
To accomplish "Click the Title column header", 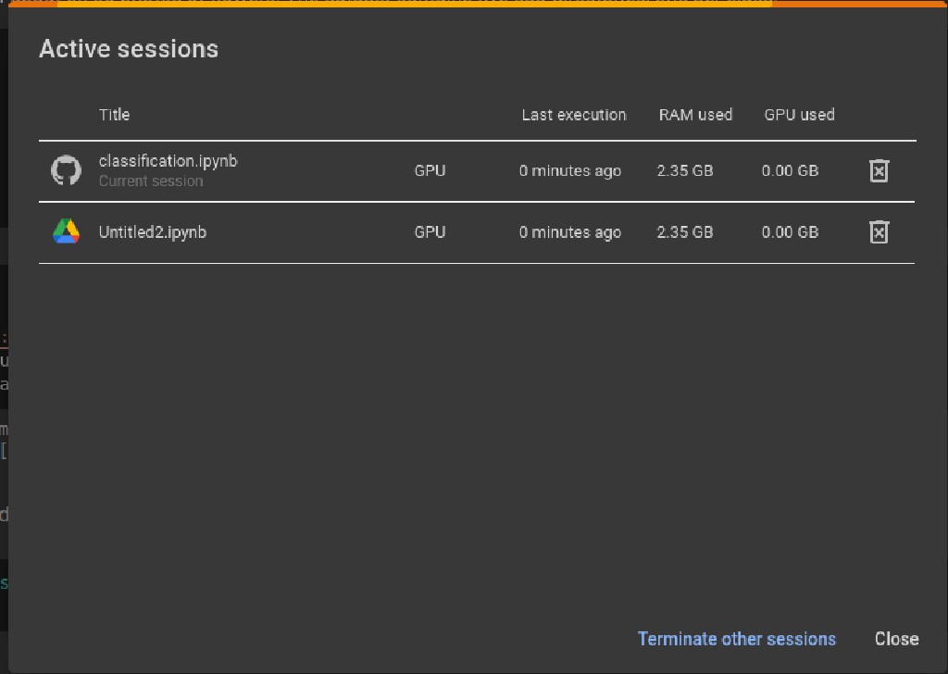I will 114,115.
